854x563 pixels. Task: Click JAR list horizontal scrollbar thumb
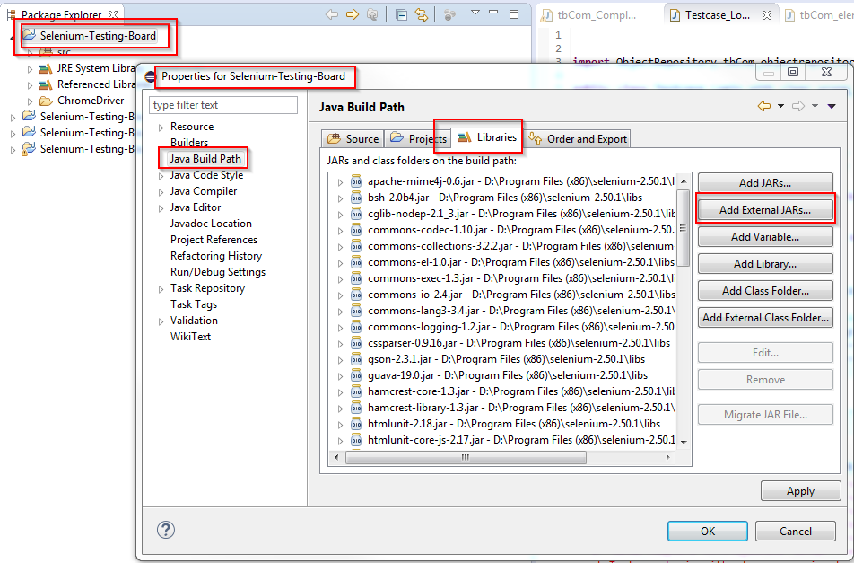coord(466,457)
